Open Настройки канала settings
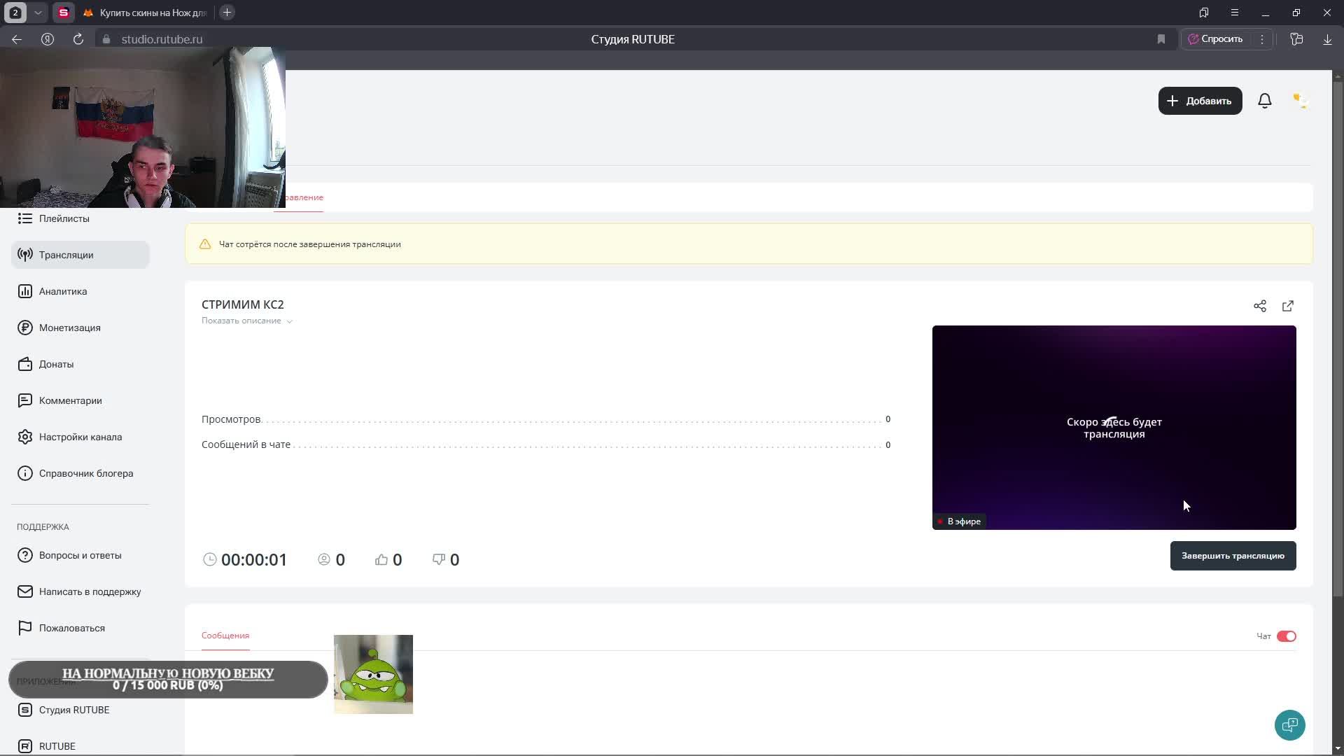This screenshot has height=756, width=1344. pos(80,437)
